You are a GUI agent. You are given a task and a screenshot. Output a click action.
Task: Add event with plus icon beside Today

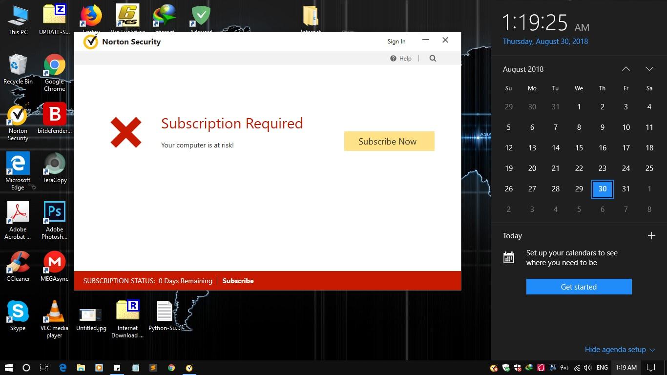click(x=651, y=235)
